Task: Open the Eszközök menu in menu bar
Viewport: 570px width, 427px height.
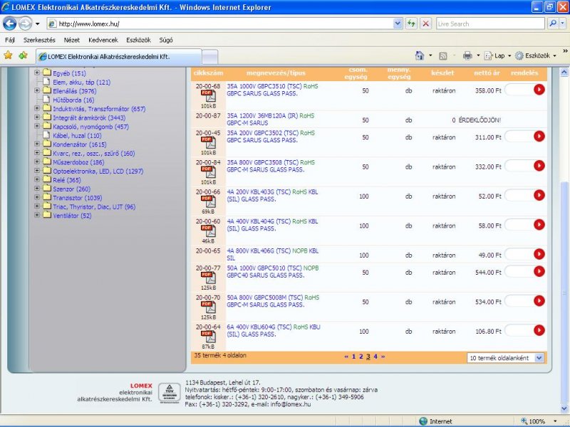Action: point(138,40)
